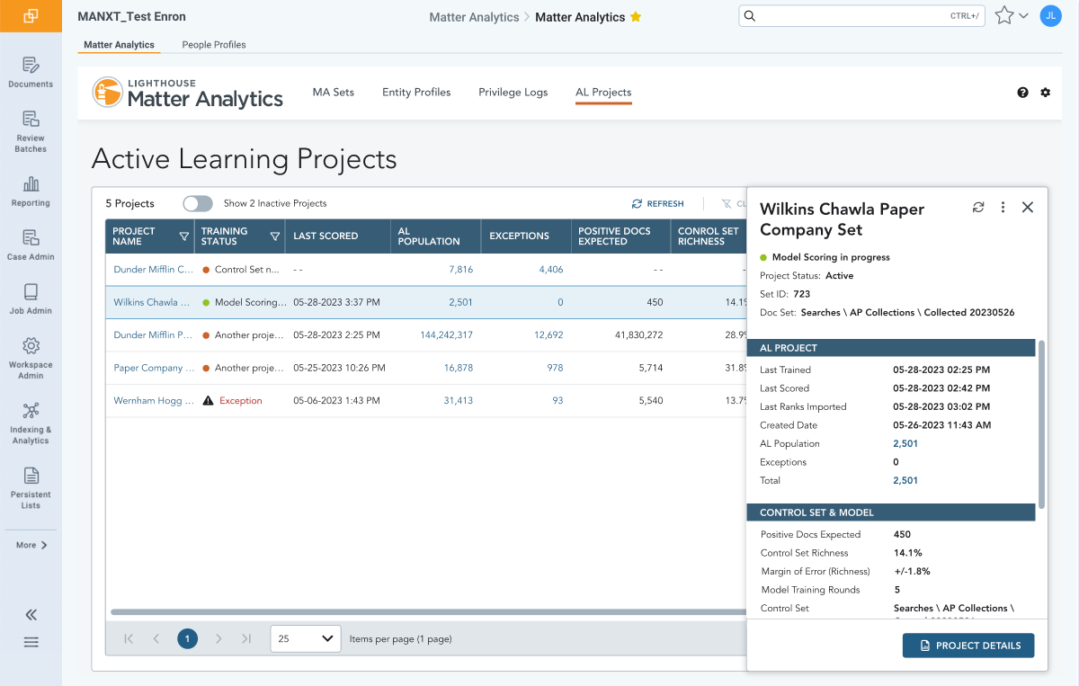Screen dimensions: 1079x686
Task: Select the AL Projects menu item
Action: (603, 92)
